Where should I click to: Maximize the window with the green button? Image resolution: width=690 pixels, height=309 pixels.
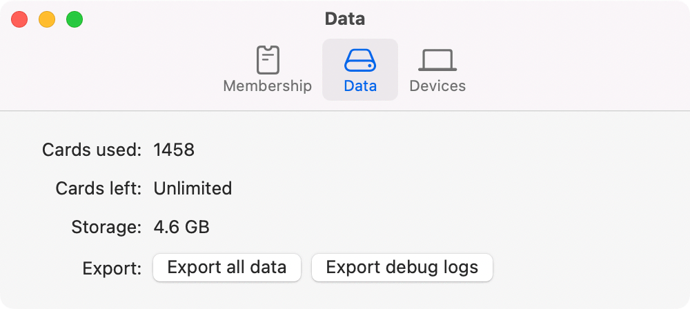pyautogui.click(x=75, y=19)
